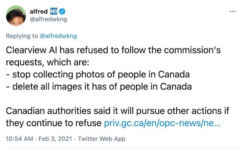Click the "Canadian authorities said" sentence
The height and width of the screenshot is (151, 242).
(118, 111)
